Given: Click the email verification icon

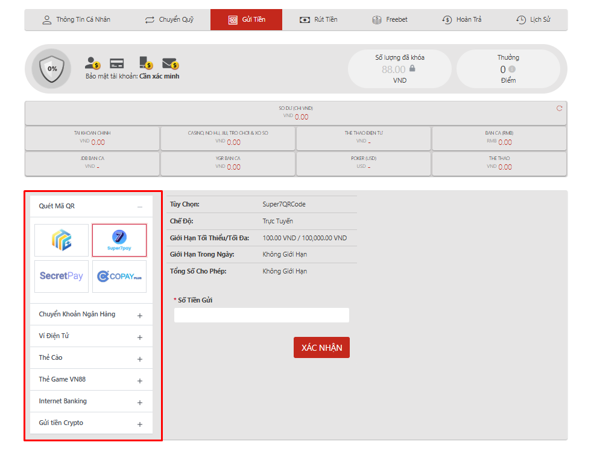Looking at the screenshot, I should [x=171, y=63].
